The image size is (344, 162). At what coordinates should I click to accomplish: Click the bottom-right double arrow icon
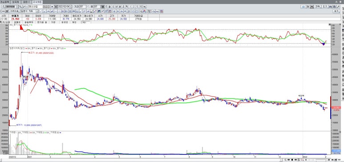coord(339,160)
